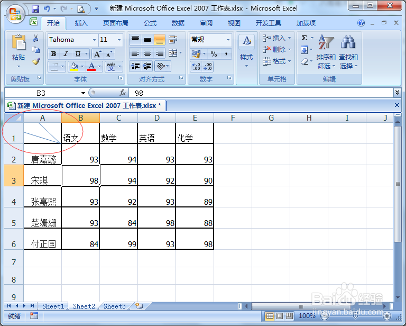406x326 pixels.
Task: Merge and center cells icon
Action: pos(172,53)
